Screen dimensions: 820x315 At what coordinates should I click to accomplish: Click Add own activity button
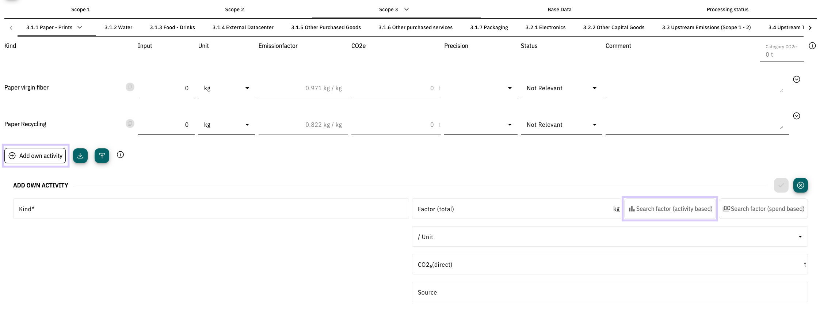tap(35, 156)
